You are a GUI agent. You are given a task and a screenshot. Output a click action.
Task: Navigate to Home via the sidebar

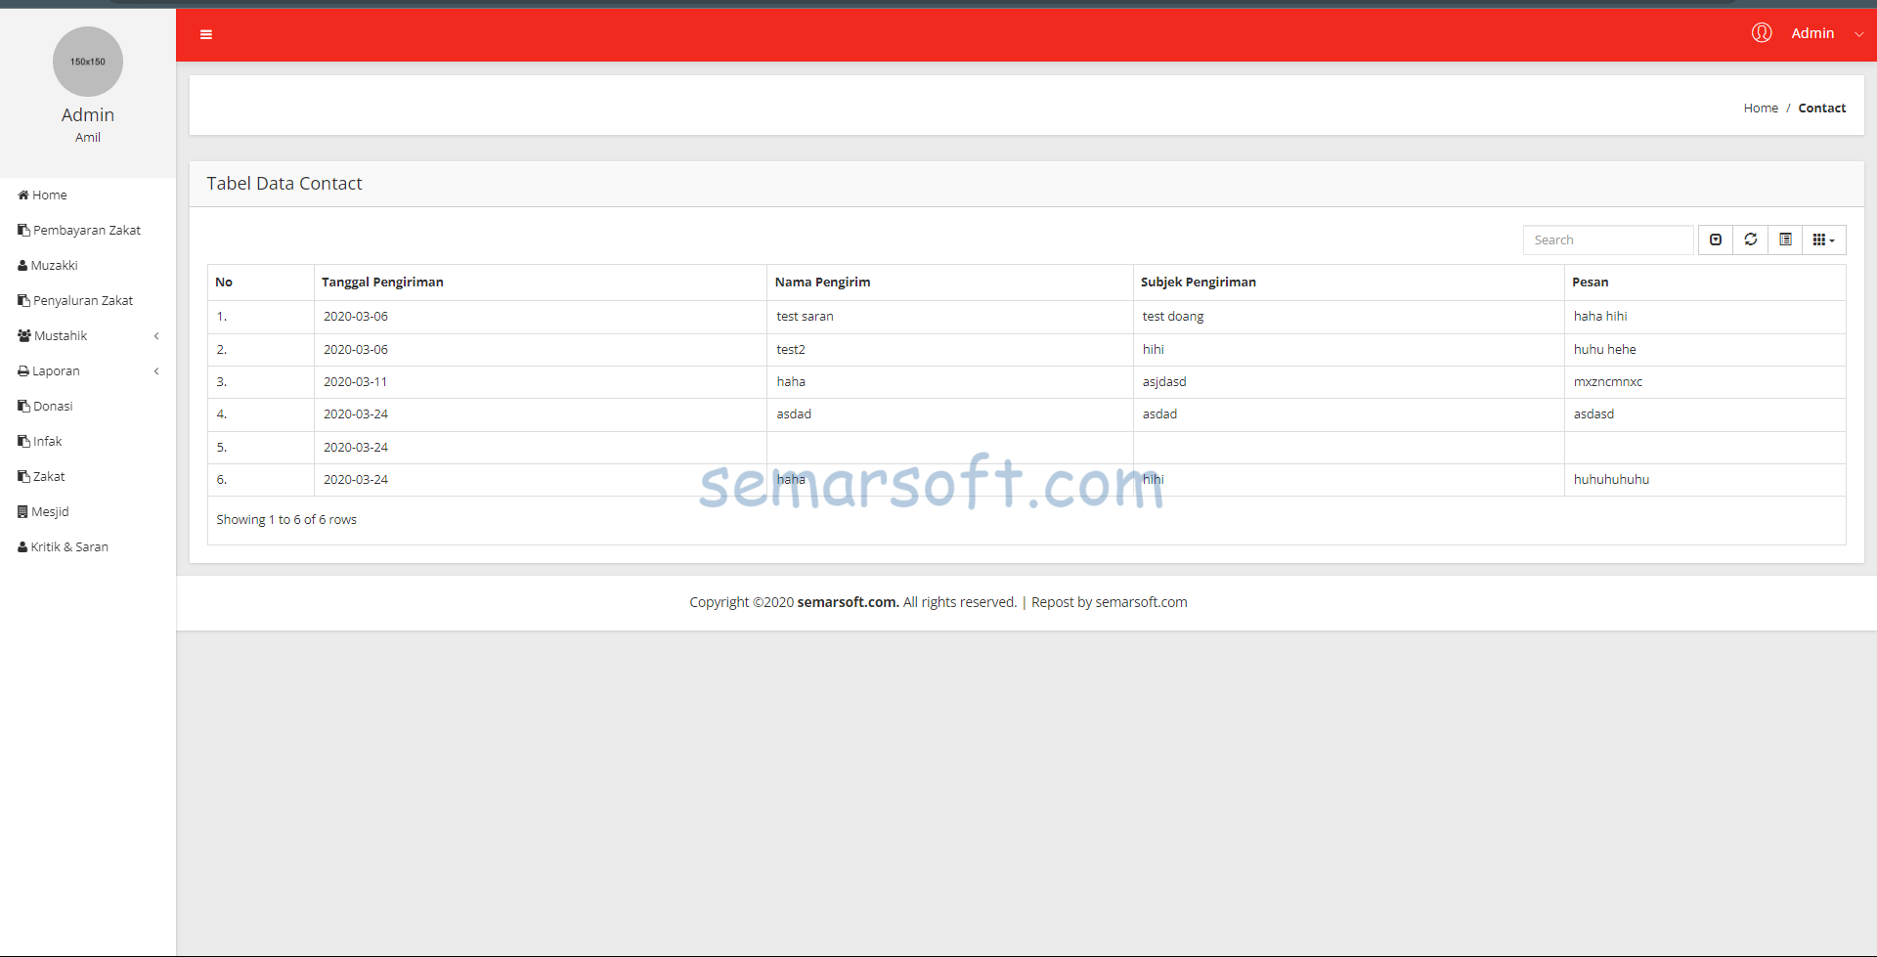[47, 195]
